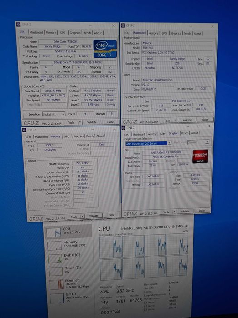Image resolution: width=238 pixels, height=318 pixels.
Task: Open About tab in Memory CPU-Z window
Action: (x=100, y=136)
